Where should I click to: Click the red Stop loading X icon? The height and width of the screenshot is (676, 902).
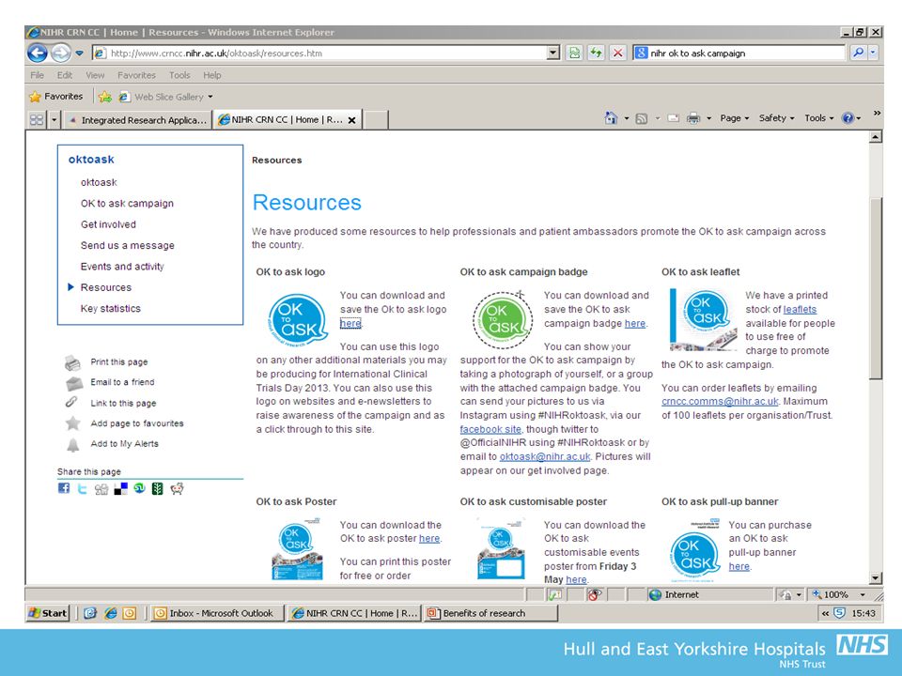coord(618,53)
